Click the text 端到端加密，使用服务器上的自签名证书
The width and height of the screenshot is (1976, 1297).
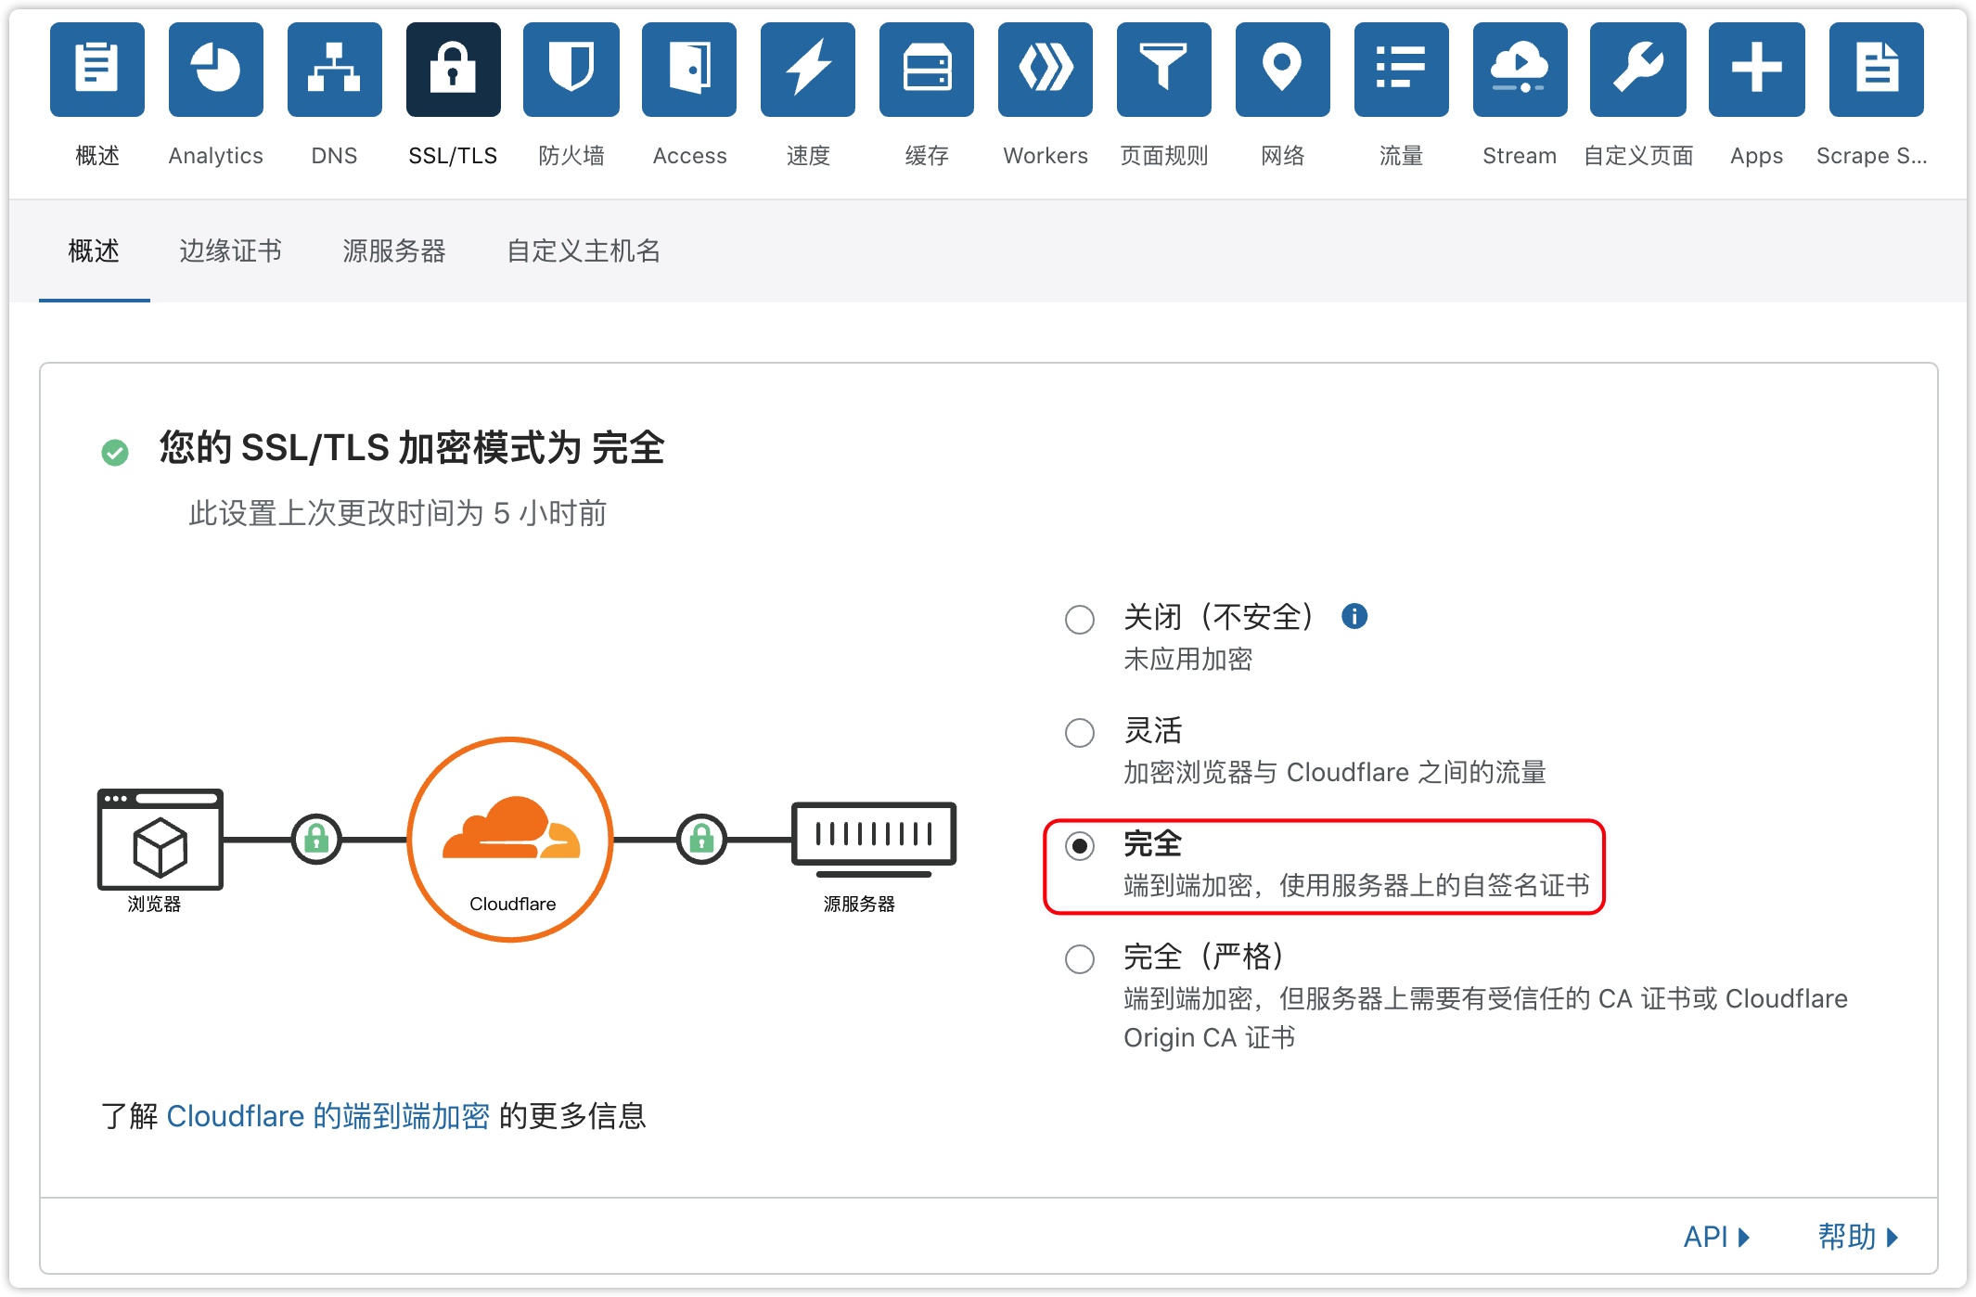[1356, 885]
